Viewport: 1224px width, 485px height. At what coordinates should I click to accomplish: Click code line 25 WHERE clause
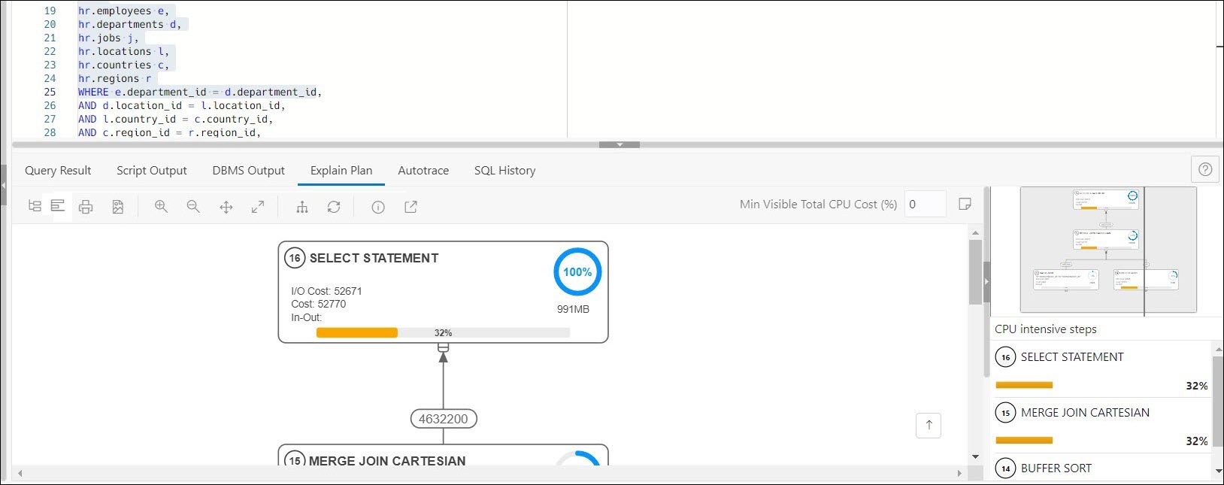[200, 92]
